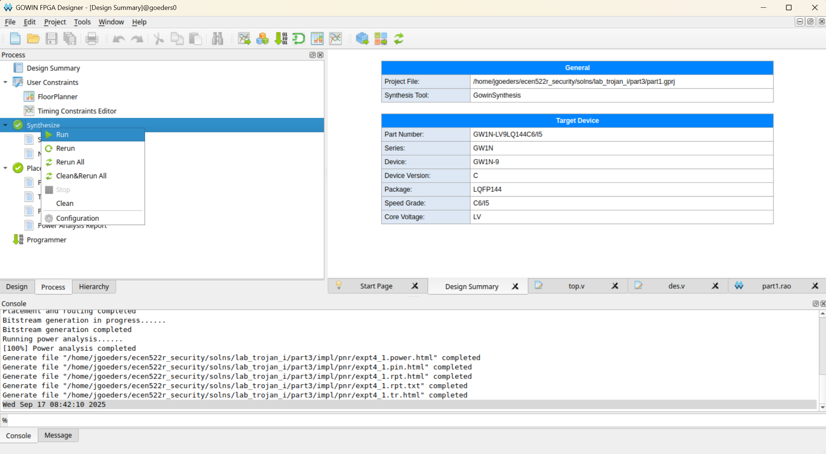Choose Clean in the context menu
This screenshot has width=826, height=454.
tap(93, 203)
